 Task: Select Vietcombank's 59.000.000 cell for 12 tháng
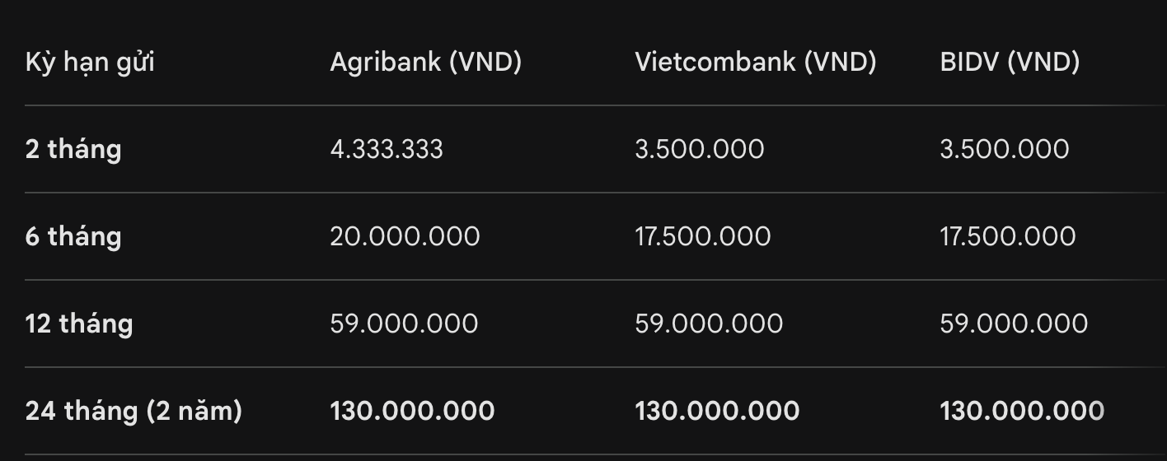click(x=709, y=324)
